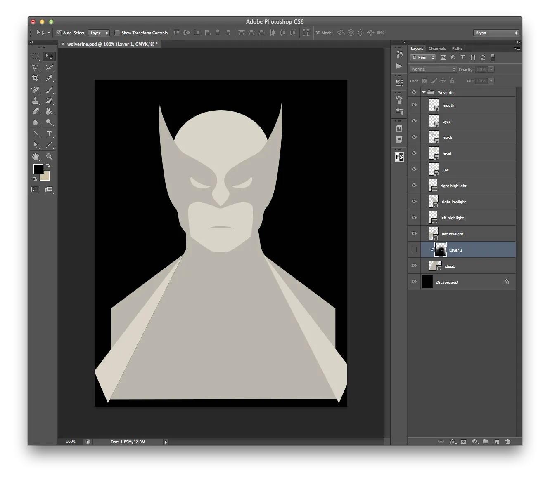550x482 pixels.
Task: Lock all for the selected layer
Action: pos(452,81)
